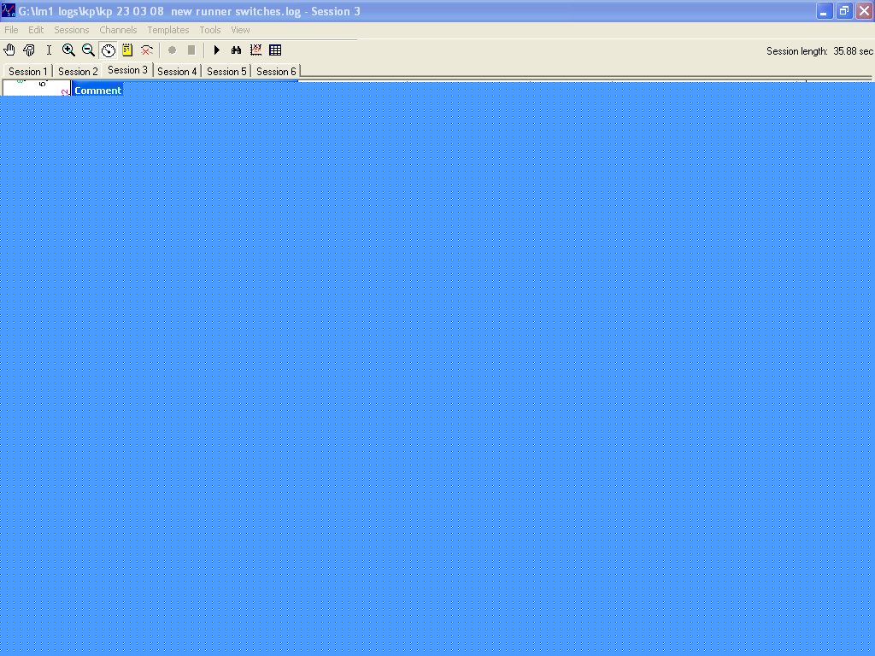The width and height of the screenshot is (875, 656).
Task: Select the Session 3 tab
Action: click(x=127, y=70)
